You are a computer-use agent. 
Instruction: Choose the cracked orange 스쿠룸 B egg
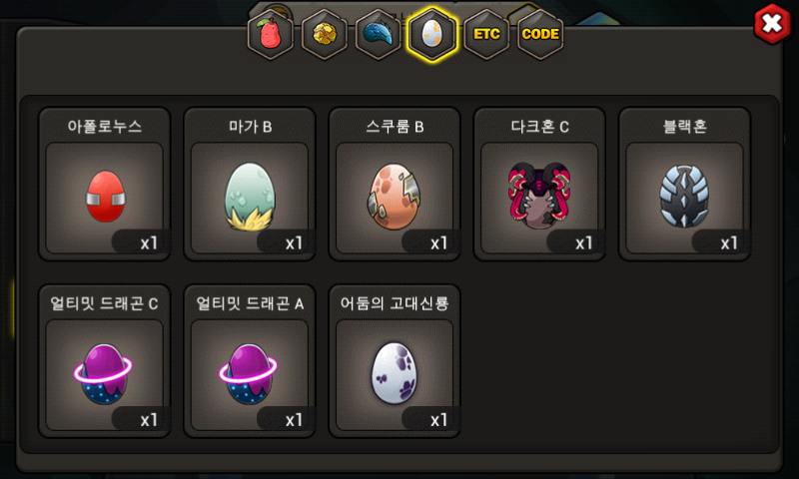tap(395, 198)
